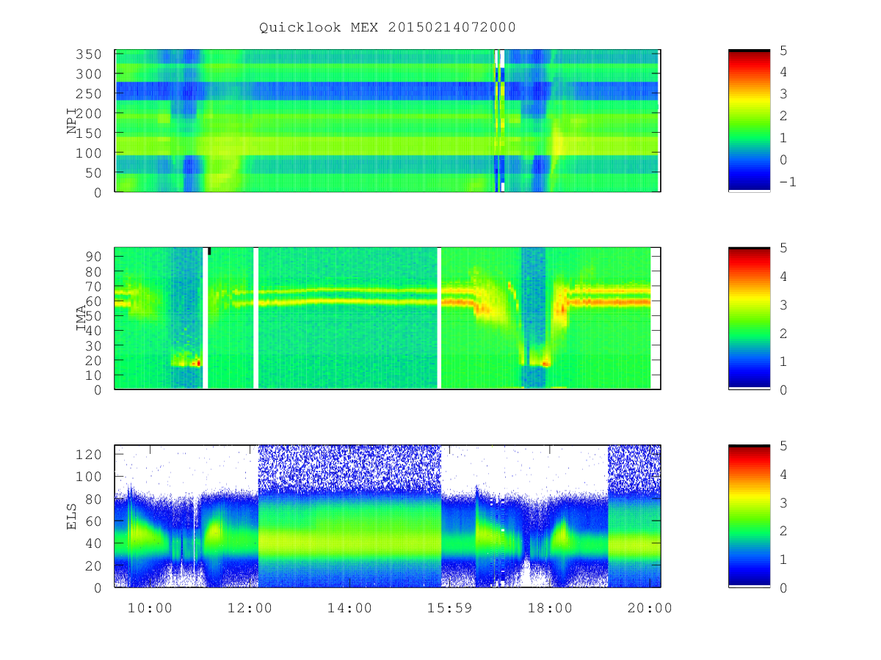Select the 5 label on NPI color bar

coord(783,50)
